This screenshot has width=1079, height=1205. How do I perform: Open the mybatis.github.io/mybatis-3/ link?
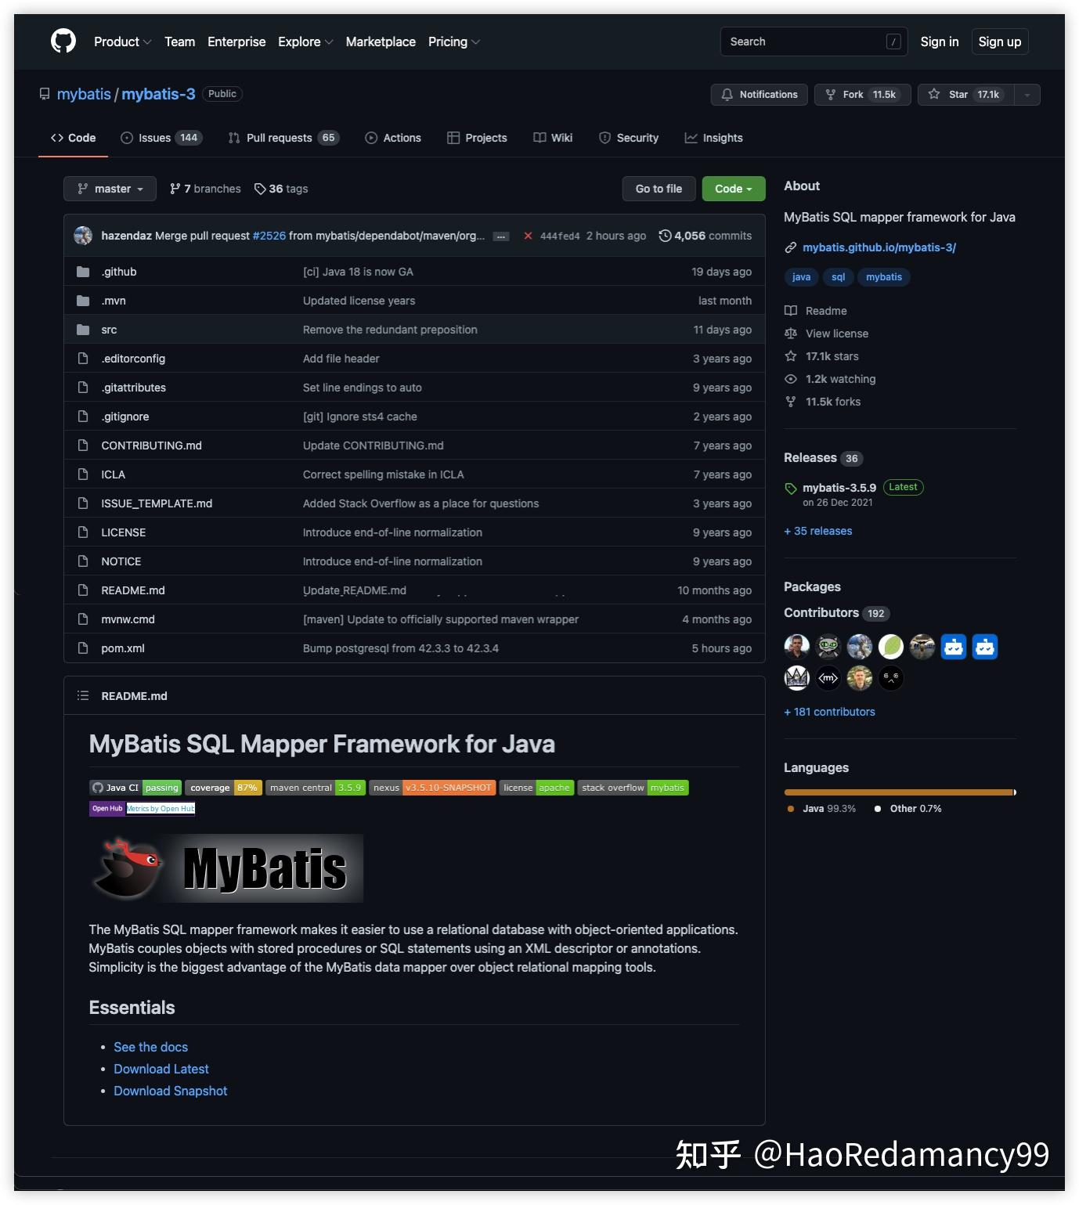(879, 247)
